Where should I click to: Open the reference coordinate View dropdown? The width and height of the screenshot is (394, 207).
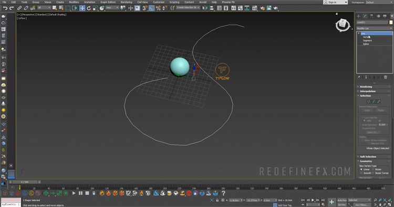tap(112, 8)
